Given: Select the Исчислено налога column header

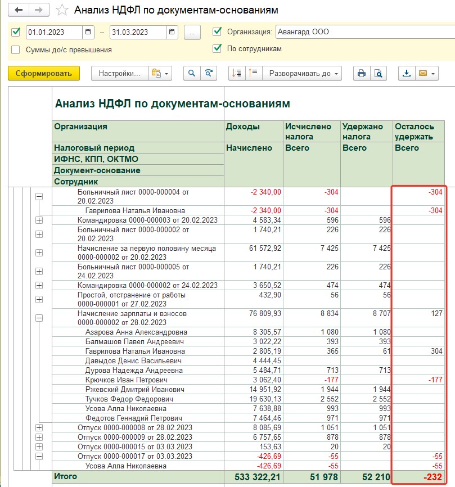Looking at the screenshot, I should (x=312, y=132).
